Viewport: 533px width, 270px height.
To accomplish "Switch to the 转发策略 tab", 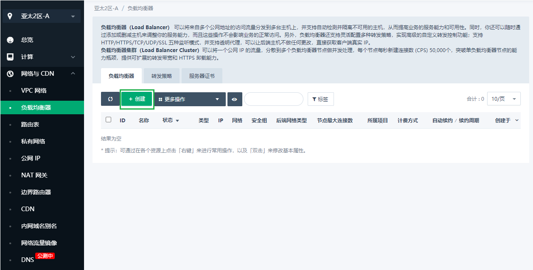I will coord(162,76).
